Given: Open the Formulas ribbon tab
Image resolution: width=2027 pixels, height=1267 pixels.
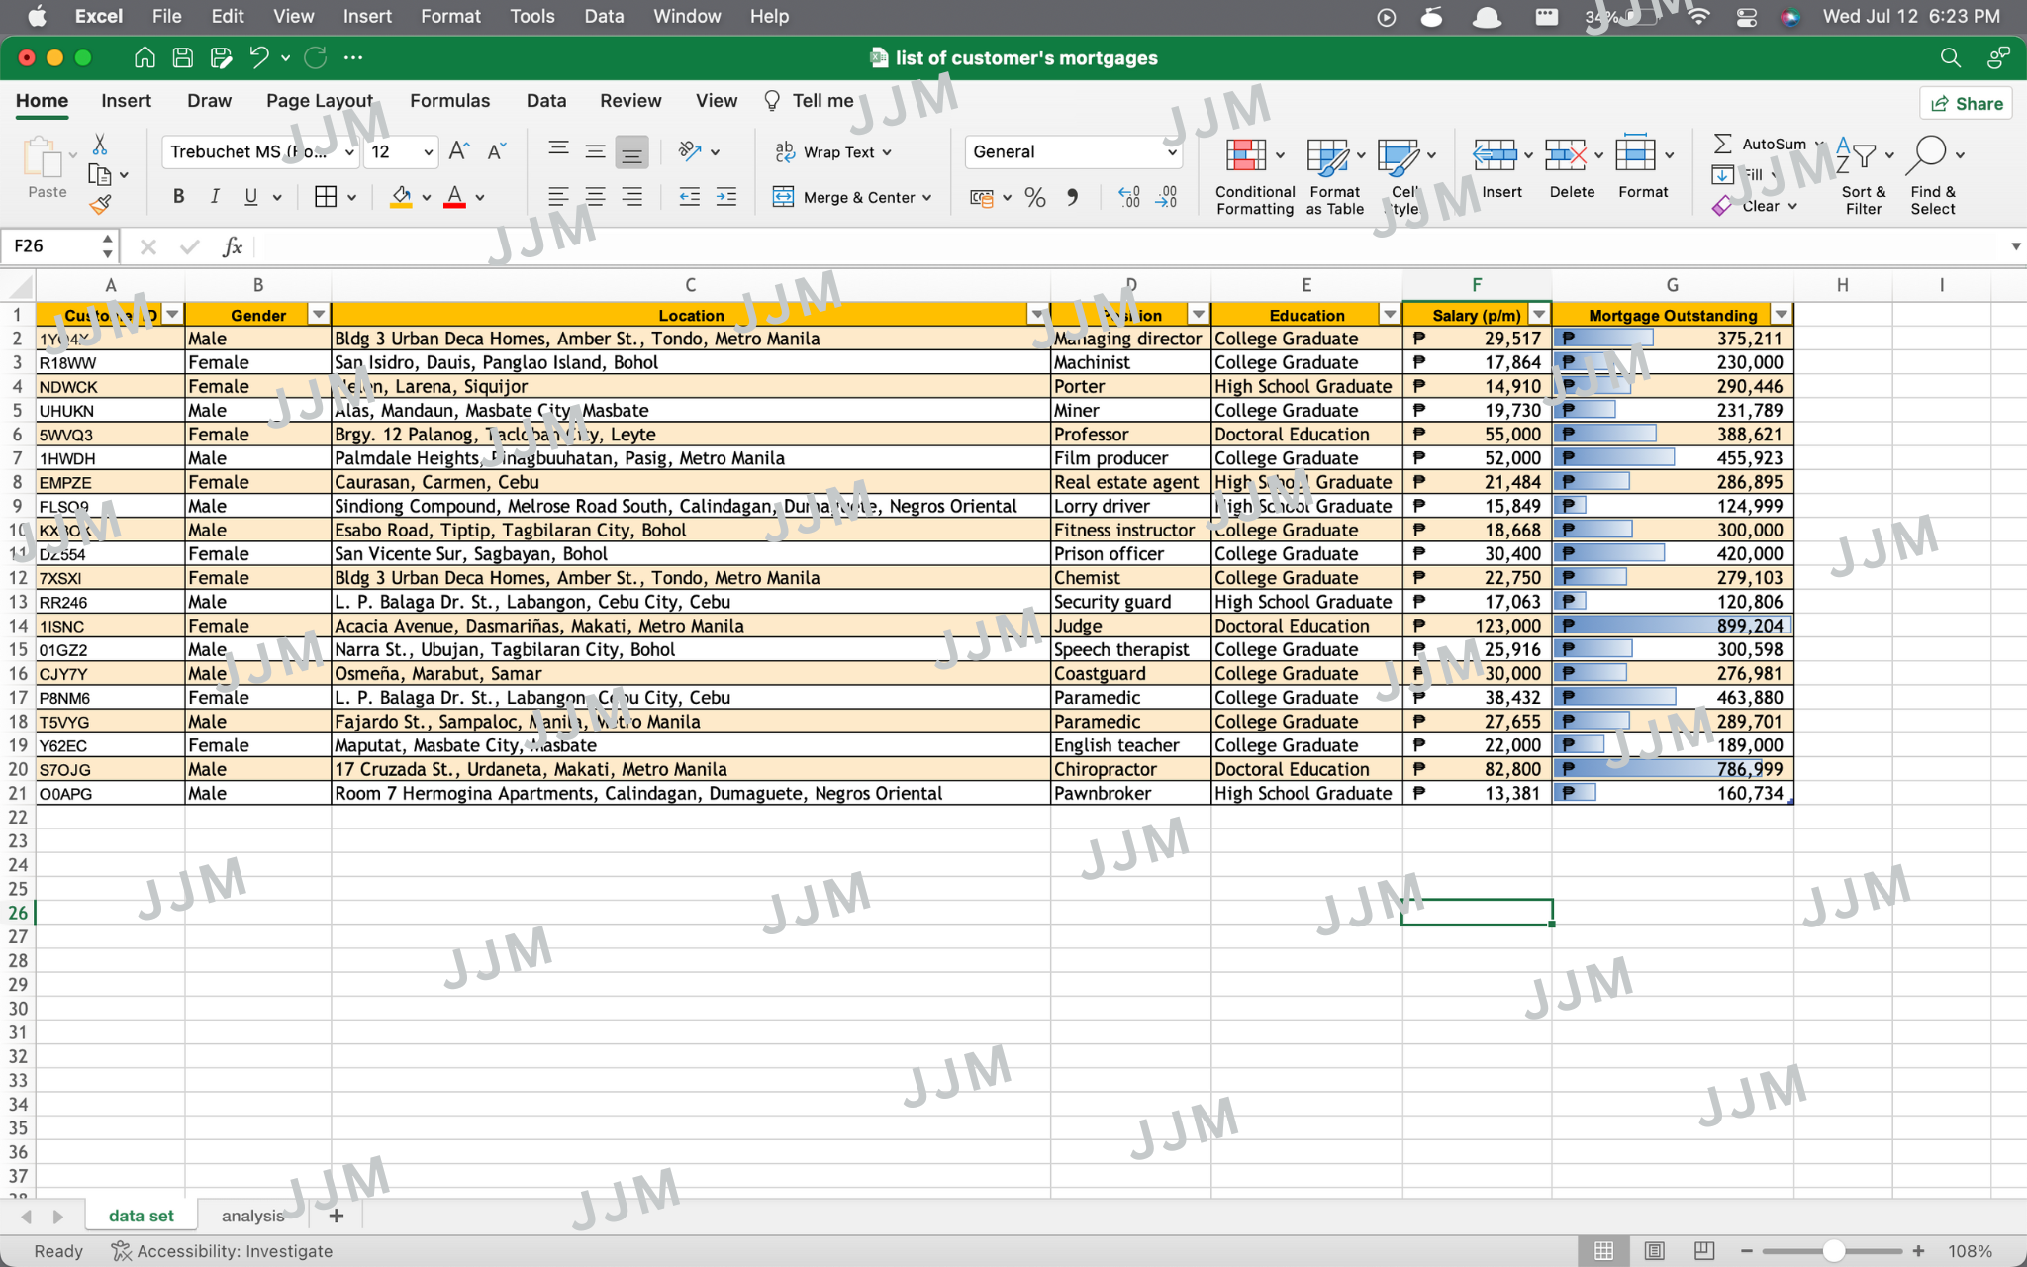Looking at the screenshot, I should tap(449, 101).
